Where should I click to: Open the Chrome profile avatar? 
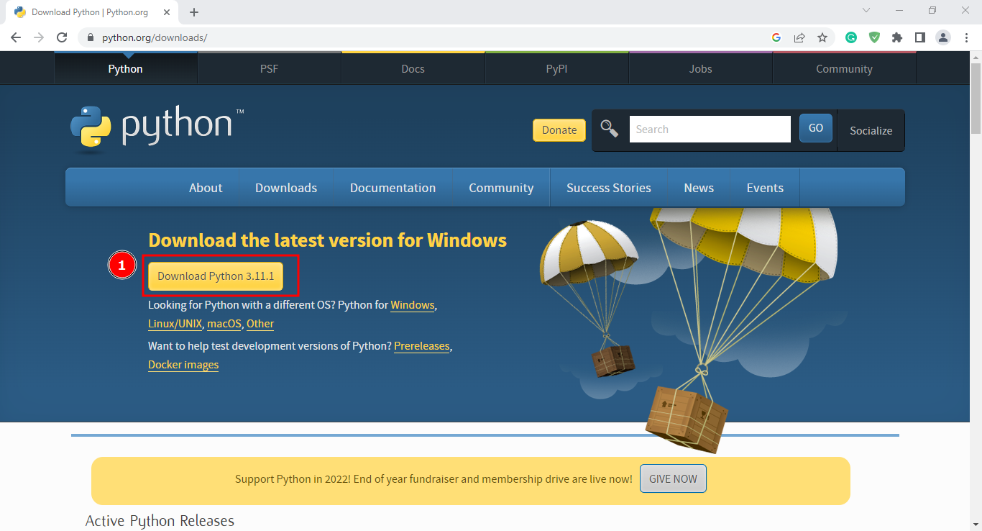943,37
